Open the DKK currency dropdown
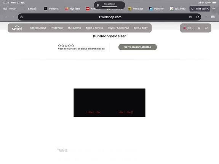The image size is (219, 164). tap(189, 28)
